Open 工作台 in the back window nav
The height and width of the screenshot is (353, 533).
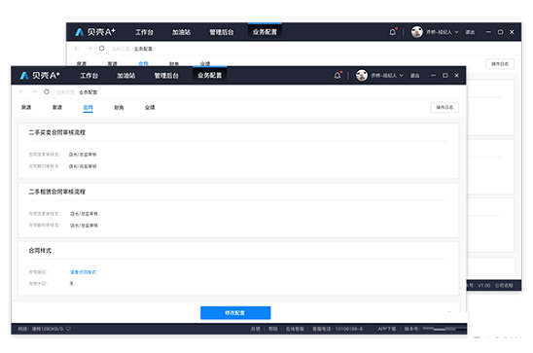(x=145, y=32)
